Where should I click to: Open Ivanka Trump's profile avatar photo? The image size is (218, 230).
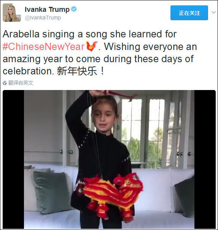click(12, 13)
